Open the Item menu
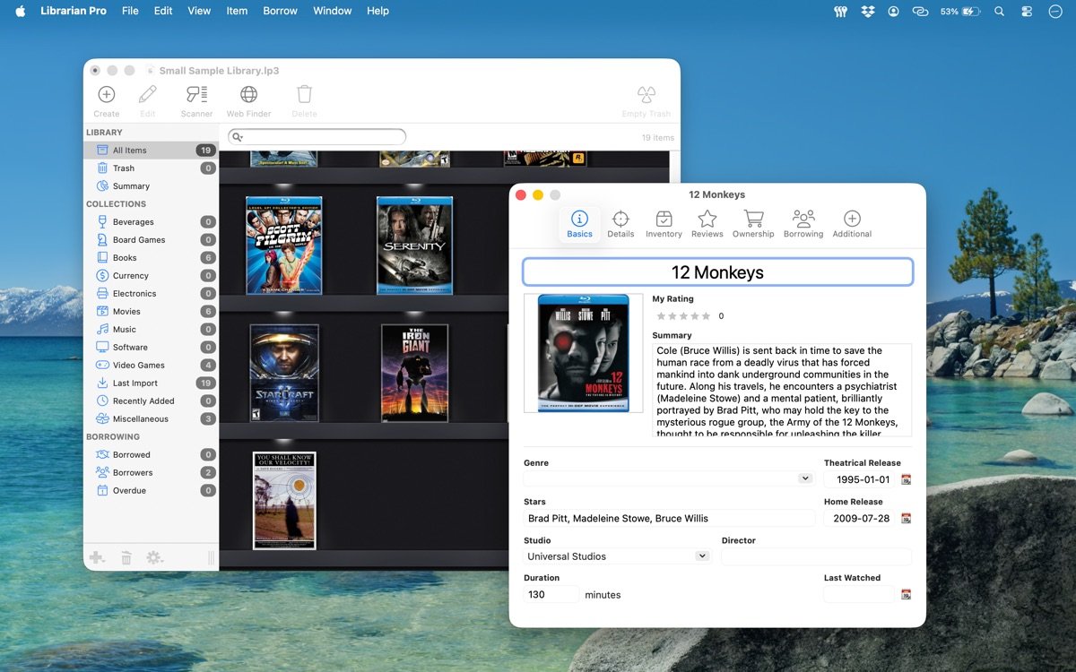Image resolution: width=1076 pixels, height=672 pixels. [x=237, y=11]
